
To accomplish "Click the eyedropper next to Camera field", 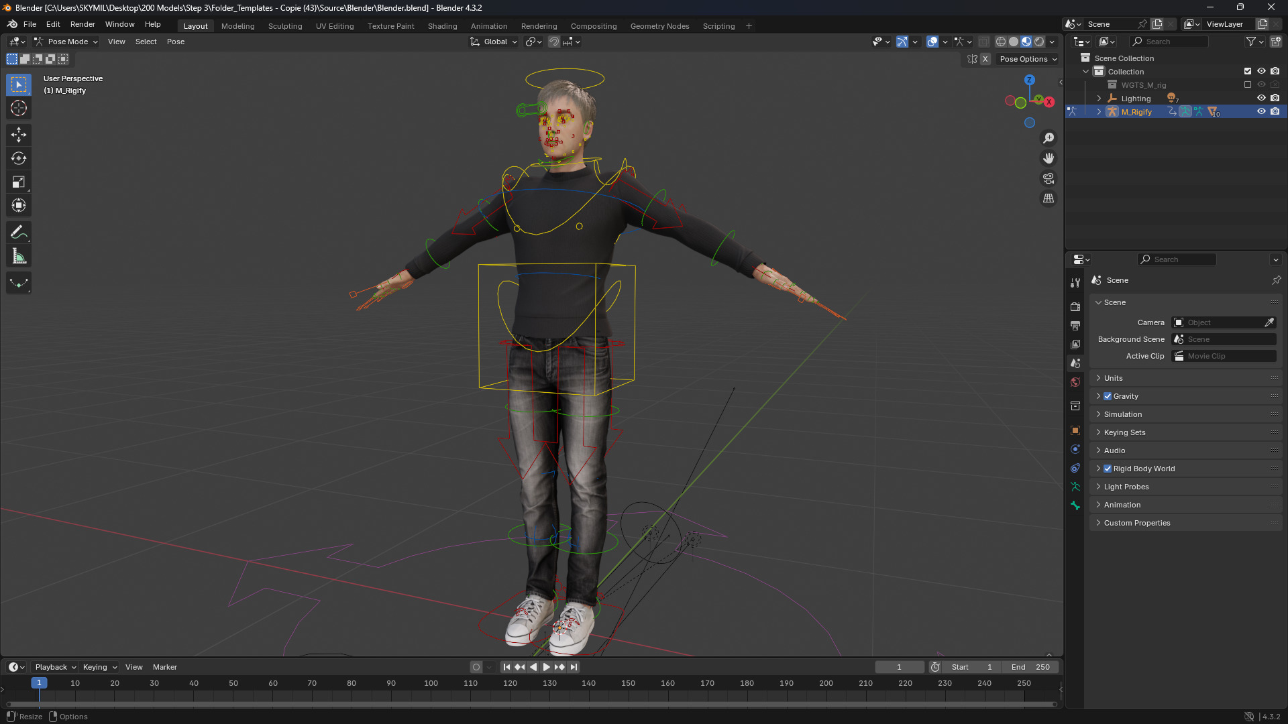I will point(1269,322).
